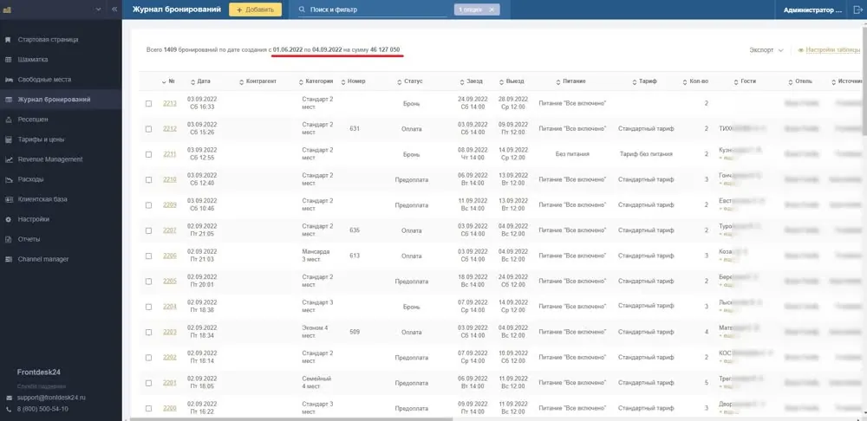The image size is (867, 421).
Task: Click the phone number 8 (800) 500-54-10
Action: (x=42, y=410)
